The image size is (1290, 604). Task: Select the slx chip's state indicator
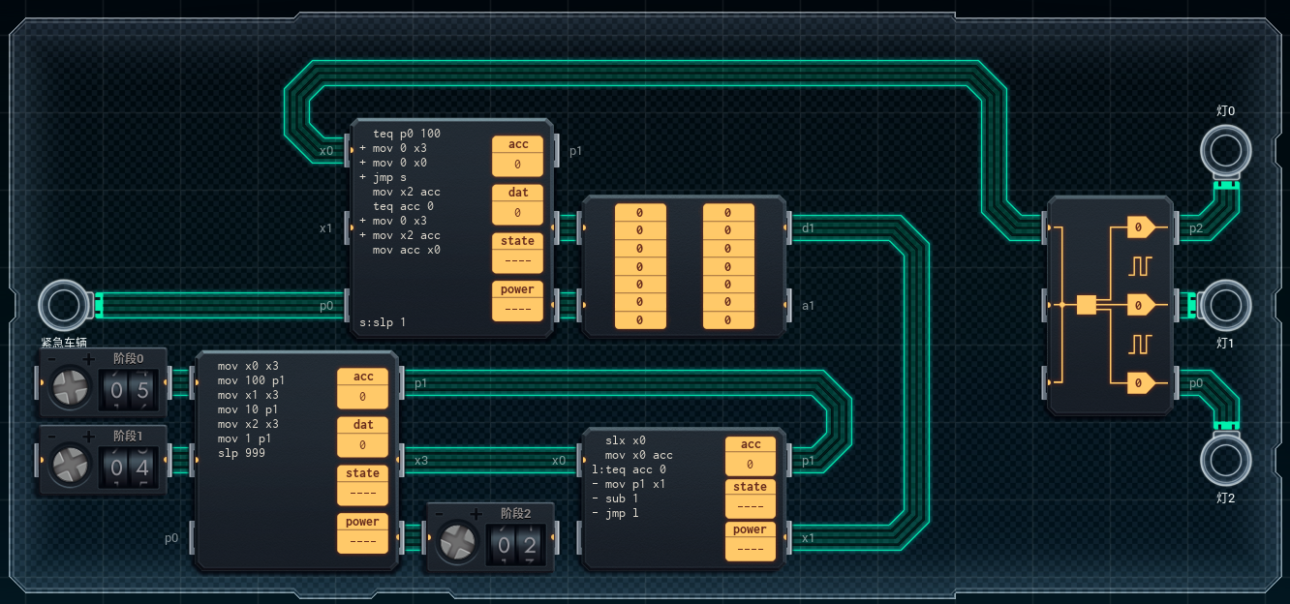point(751,498)
